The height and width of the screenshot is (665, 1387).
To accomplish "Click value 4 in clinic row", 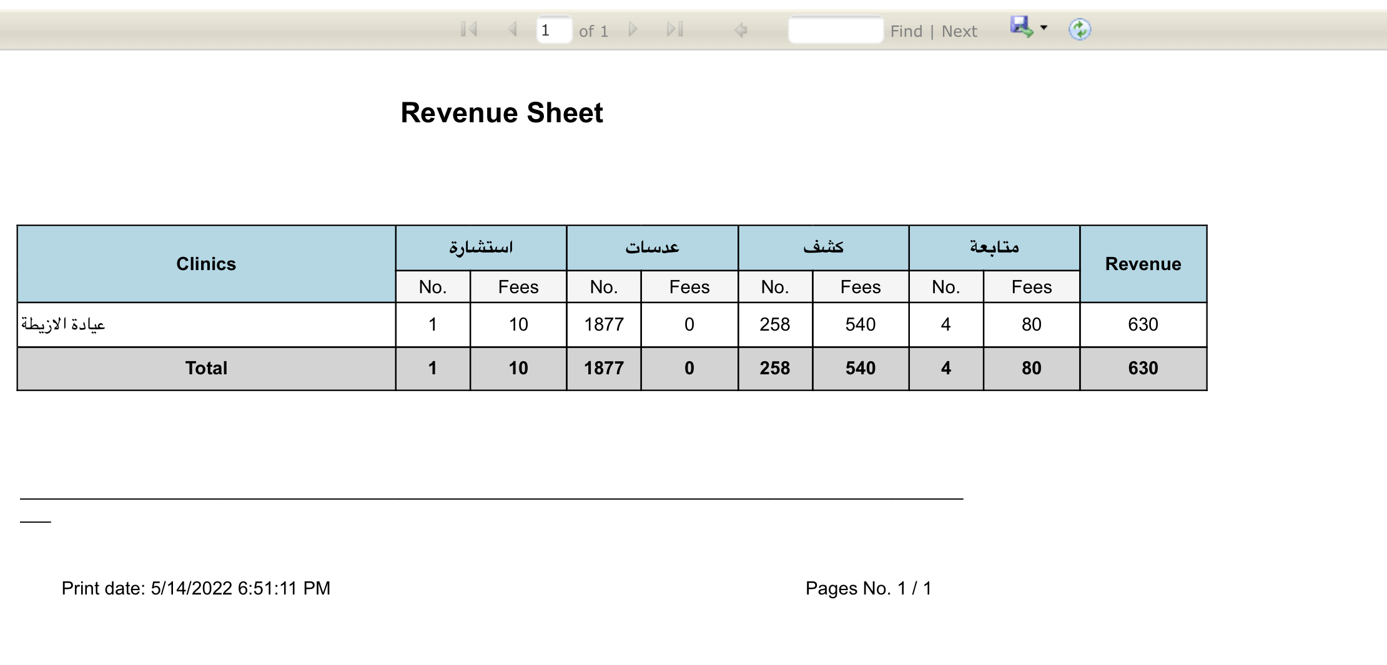I will click(x=946, y=324).
